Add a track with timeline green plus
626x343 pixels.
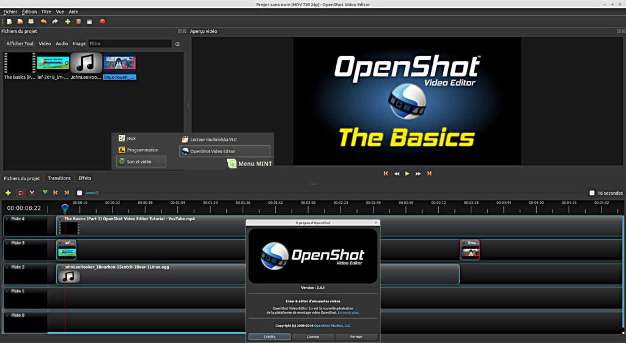coord(8,193)
